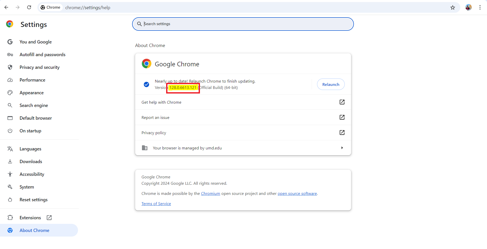
Task: Open the Terms of Service link
Action: (x=156, y=204)
